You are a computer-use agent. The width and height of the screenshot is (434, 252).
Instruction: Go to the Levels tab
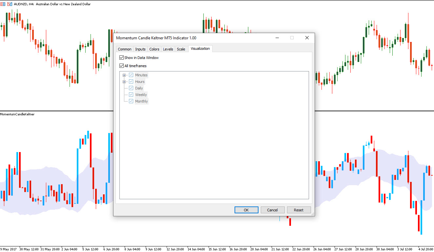pos(168,49)
